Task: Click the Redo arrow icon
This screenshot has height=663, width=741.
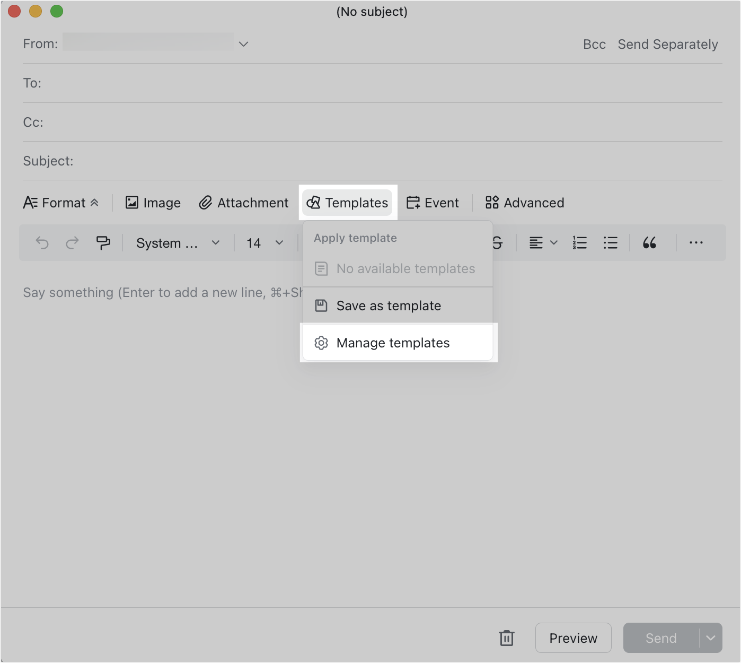Action: coord(73,242)
